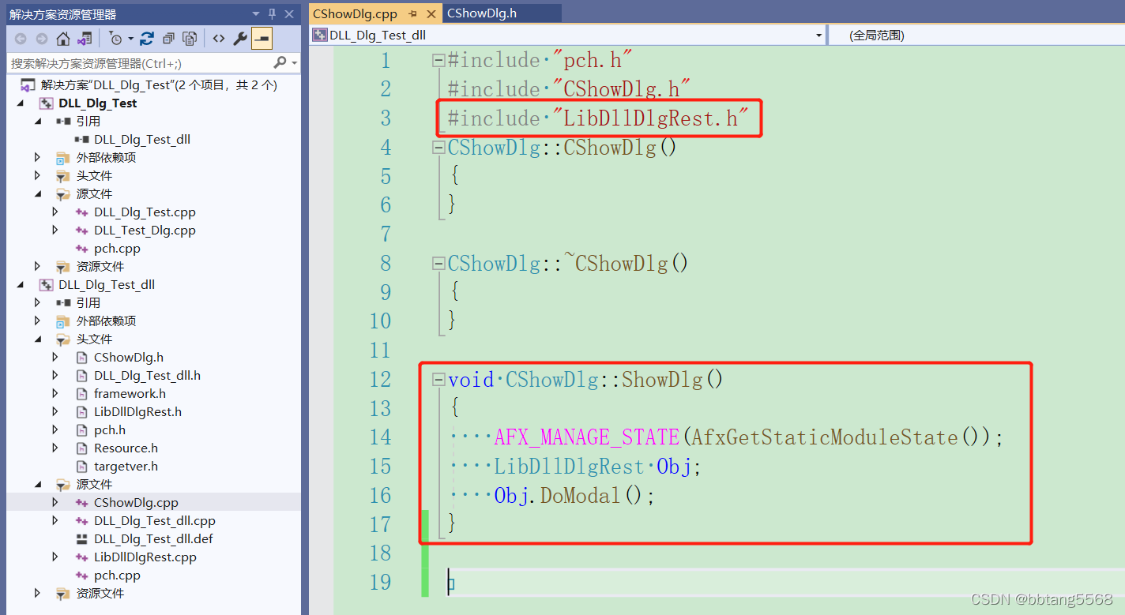
Task: Select CShowDlg.h in the header files
Action: tap(129, 358)
